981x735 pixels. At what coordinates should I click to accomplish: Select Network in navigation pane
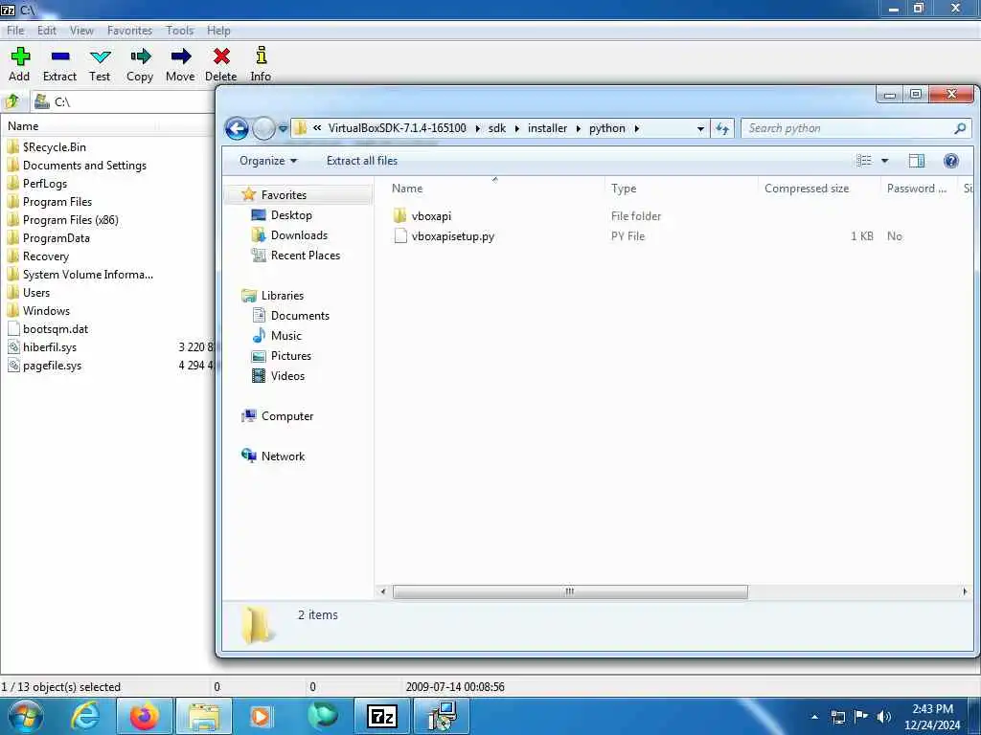(x=283, y=457)
